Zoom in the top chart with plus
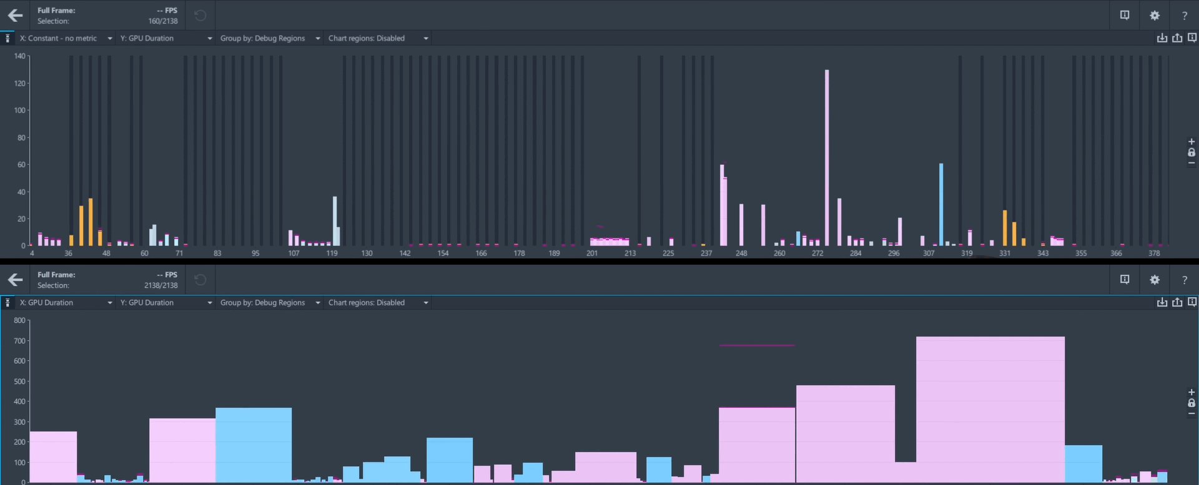This screenshot has width=1199, height=485. (1192, 142)
